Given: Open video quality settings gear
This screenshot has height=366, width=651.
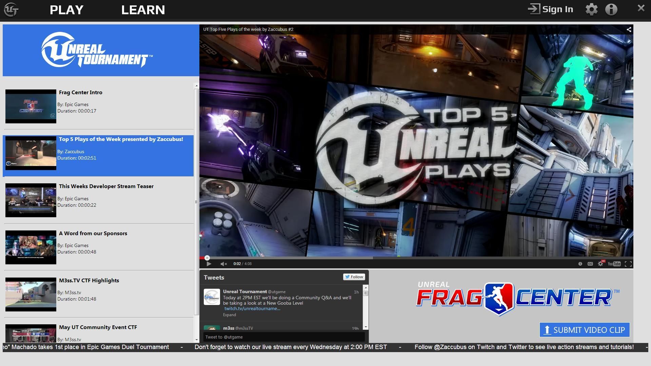Looking at the screenshot, I should point(600,264).
